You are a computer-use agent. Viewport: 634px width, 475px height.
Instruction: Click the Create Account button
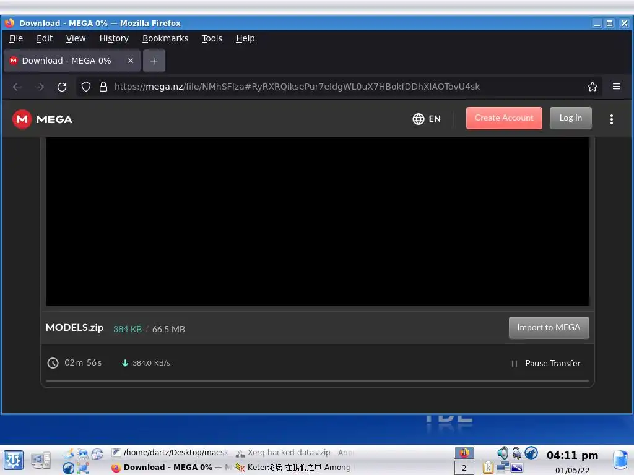(504, 118)
